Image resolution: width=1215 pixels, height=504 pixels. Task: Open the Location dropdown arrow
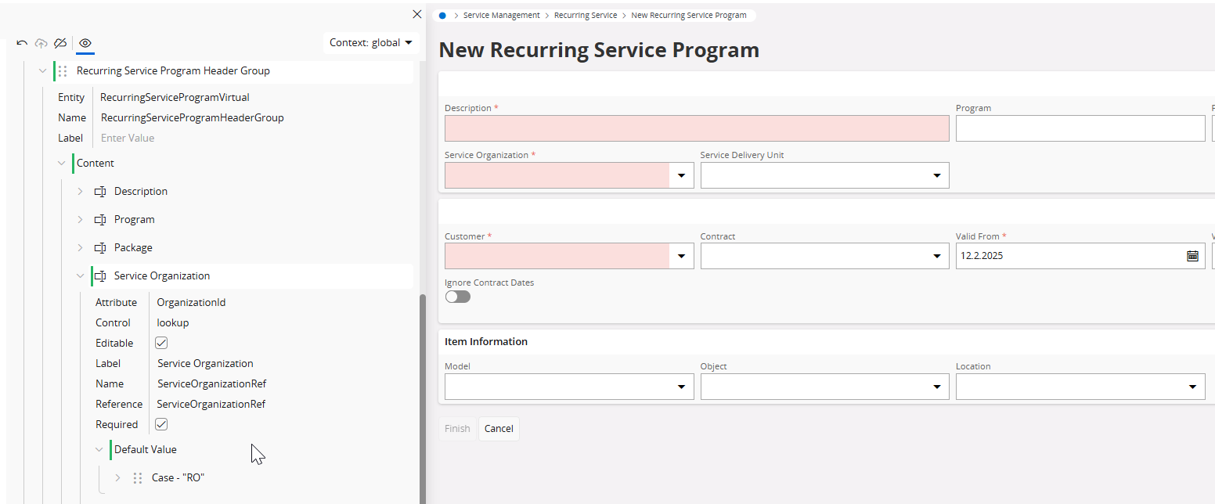(1192, 387)
